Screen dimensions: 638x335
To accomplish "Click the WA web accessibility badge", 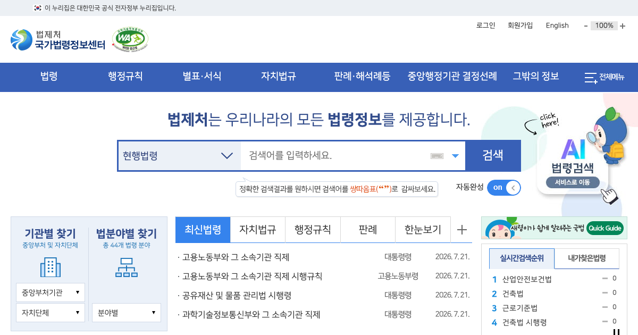I will click(130, 39).
